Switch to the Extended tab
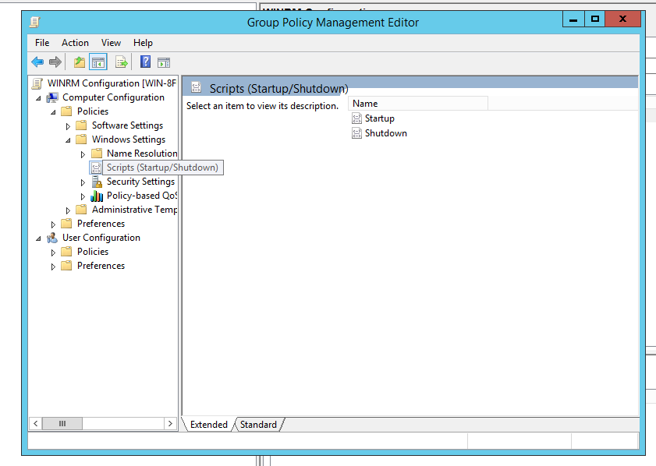The height and width of the screenshot is (466, 656). (209, 425)
